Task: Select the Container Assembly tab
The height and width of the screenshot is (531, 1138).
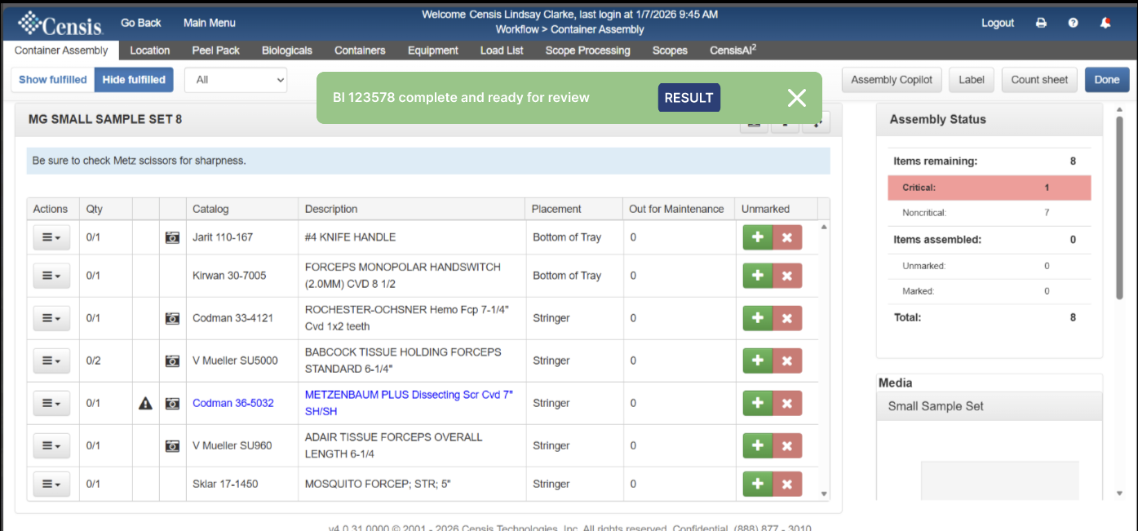Action: pos(61,51)
